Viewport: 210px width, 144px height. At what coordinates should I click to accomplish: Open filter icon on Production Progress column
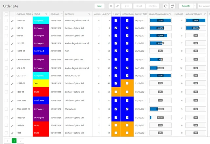pyautogui.click(x=170, y=14)
